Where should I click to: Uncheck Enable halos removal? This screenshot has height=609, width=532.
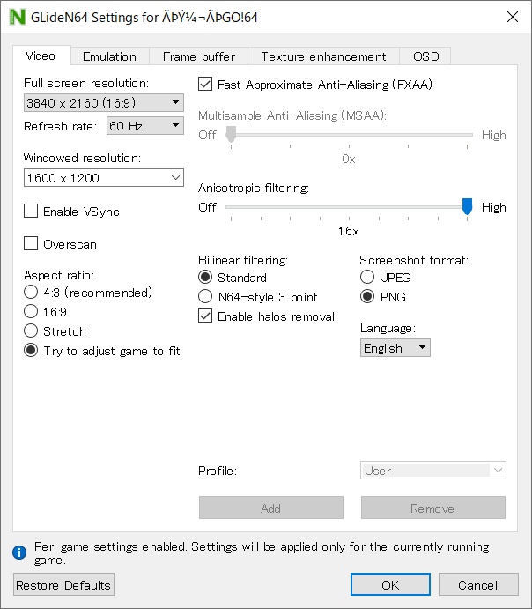(206, 316)
